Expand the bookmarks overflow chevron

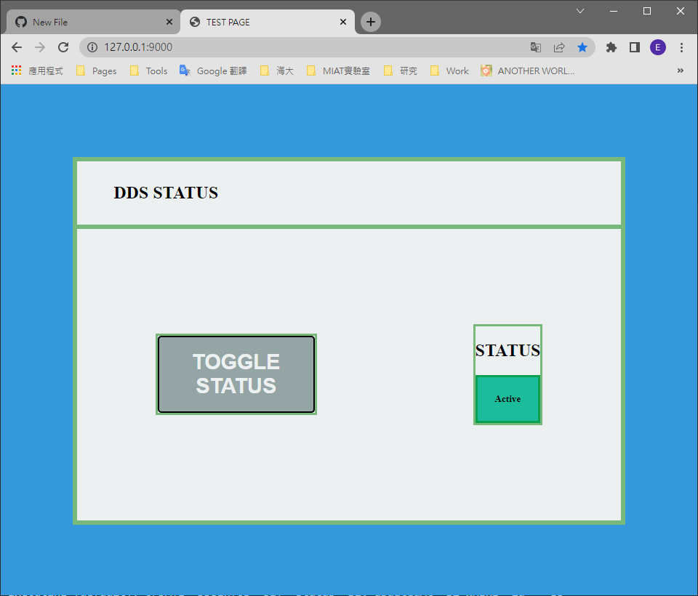click(x=681, y=71)
